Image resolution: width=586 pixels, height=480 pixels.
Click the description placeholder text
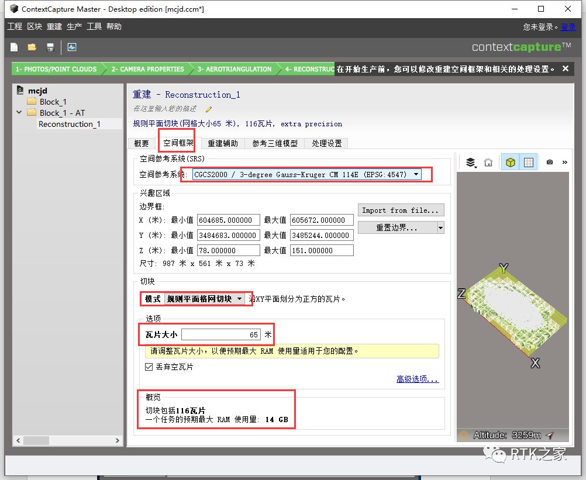point(165,109)
